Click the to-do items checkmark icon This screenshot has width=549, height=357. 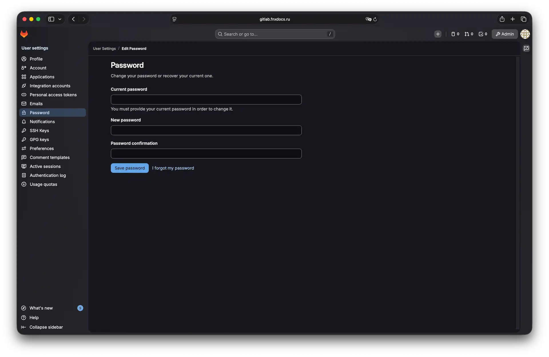tap(481, 34)
